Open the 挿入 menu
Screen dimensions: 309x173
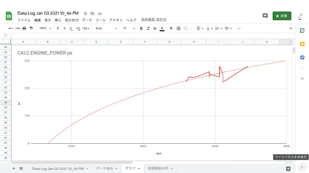(x=58, y=20)
